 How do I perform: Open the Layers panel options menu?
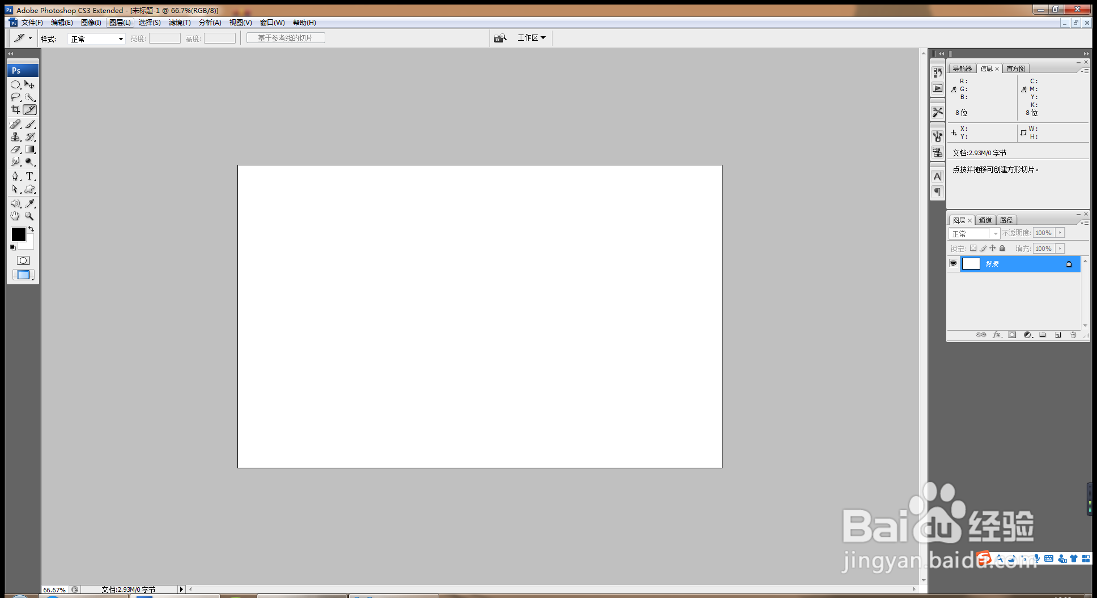(x=1083, y=223)
